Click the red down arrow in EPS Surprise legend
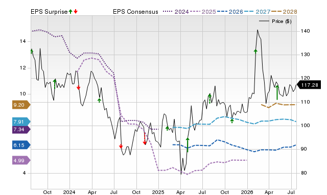The width and height of the screenshot is (327, 195). click(x=76, y=11)
